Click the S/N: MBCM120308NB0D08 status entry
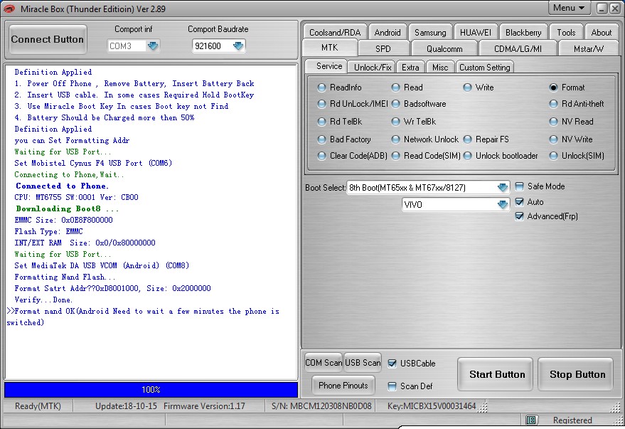The image size is (625, 429). coord(321,406)
